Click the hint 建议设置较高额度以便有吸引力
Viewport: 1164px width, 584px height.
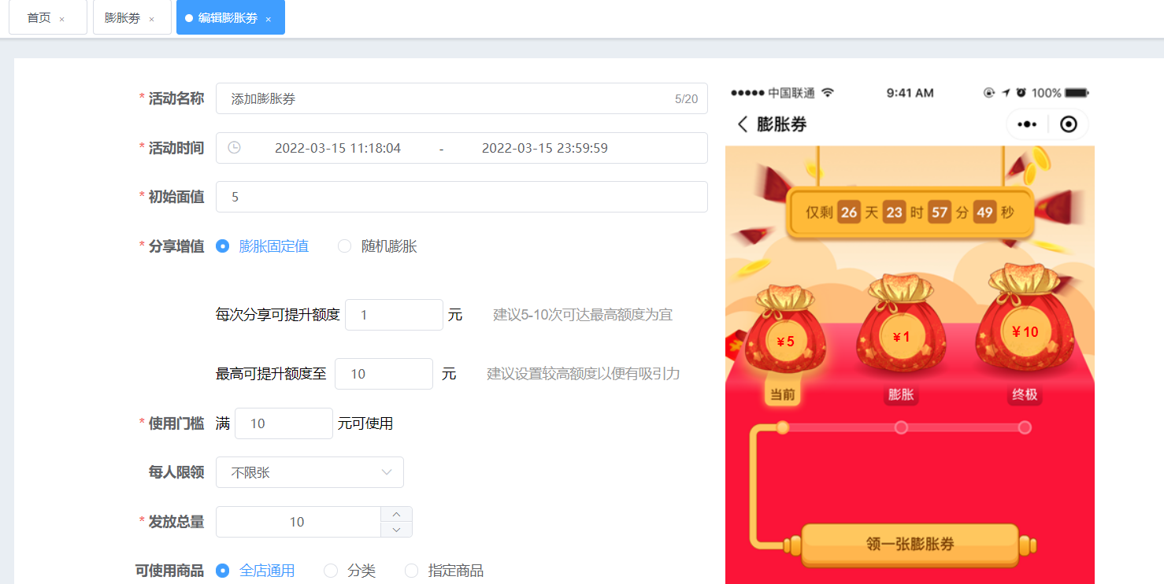point(583,374)
